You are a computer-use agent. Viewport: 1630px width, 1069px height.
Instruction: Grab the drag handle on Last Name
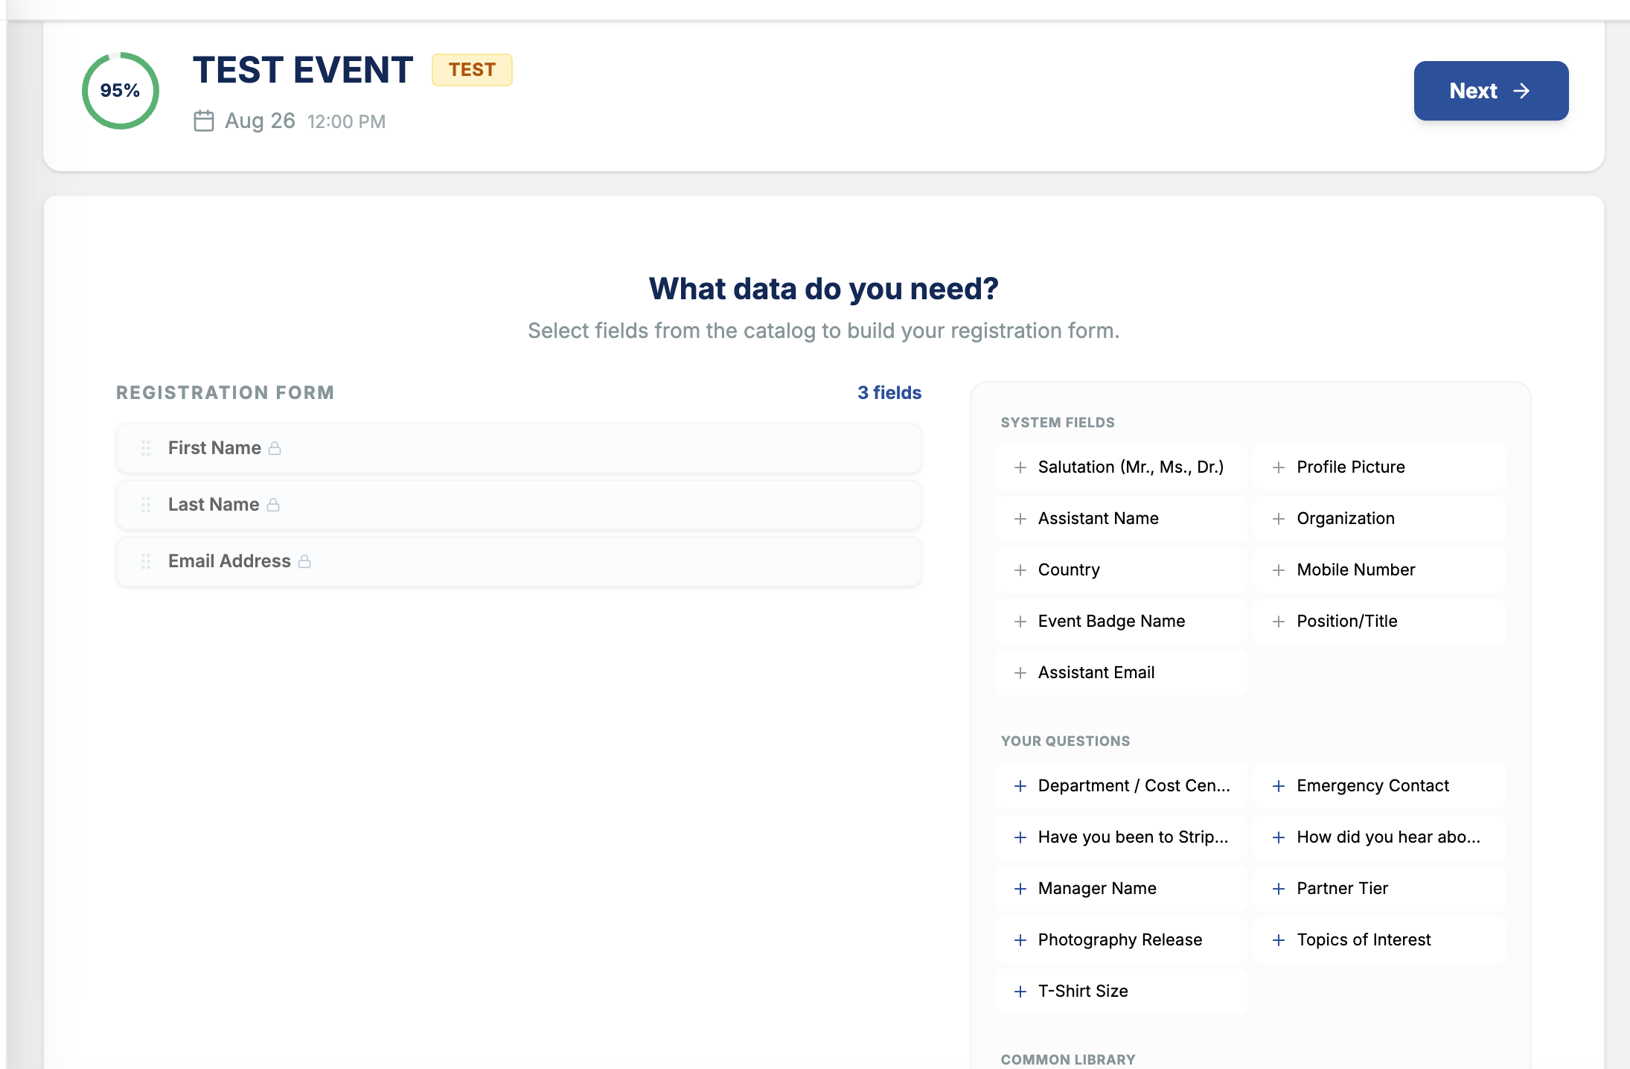tap(146, 505)
